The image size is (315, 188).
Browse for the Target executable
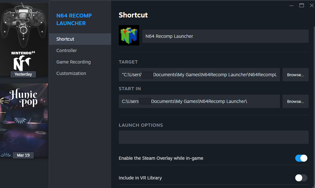click(x=296, y=75)
